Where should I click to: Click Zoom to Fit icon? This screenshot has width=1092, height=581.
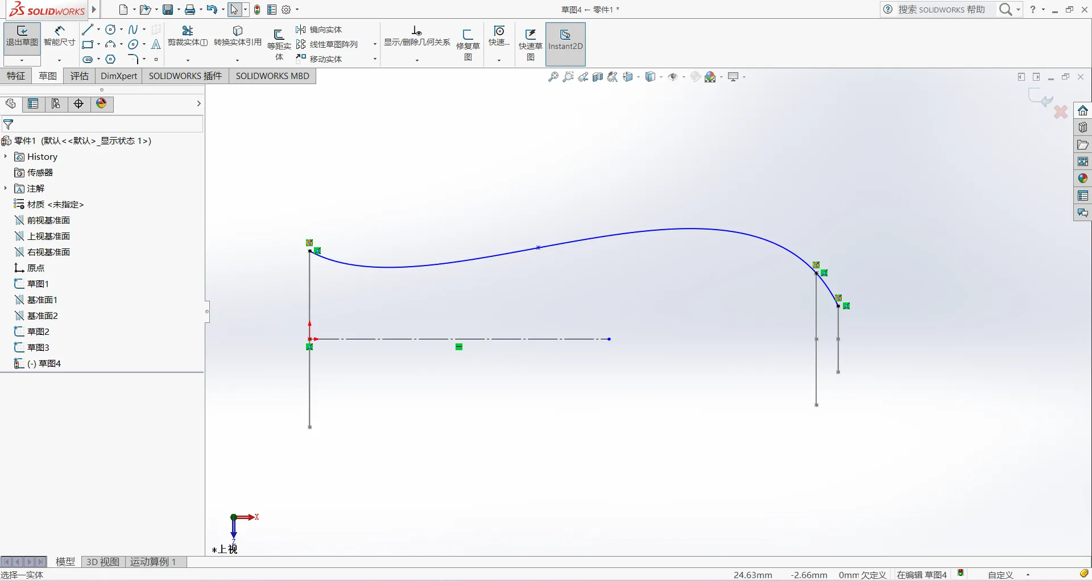[553, 77]
